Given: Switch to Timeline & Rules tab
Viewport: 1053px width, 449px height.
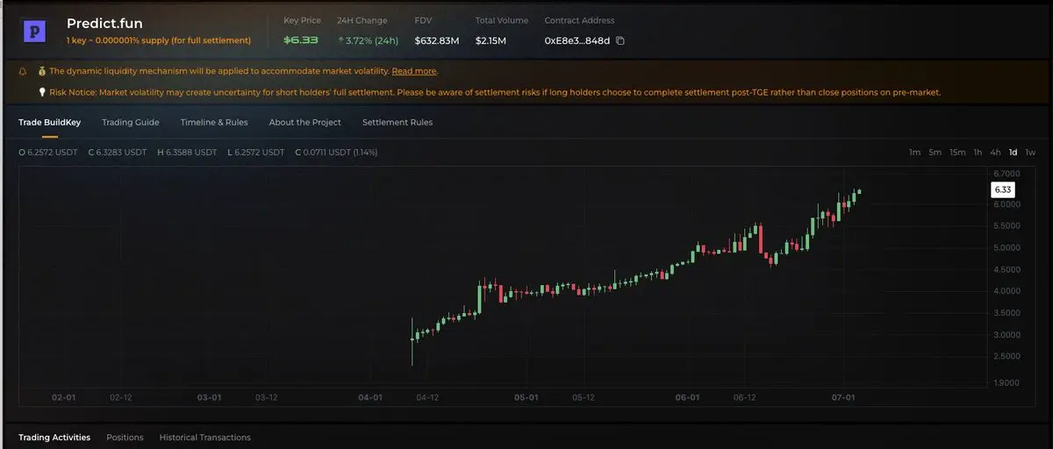Looking at the screenshot, I should pos(214,122).
